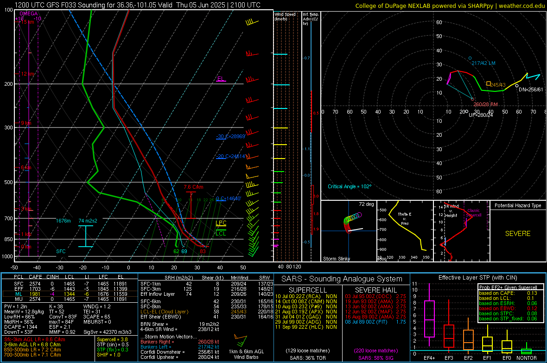This screenshot has width=547, height=363.
Task: Click the 08 Jul 89 00Z (PIT) hail analogue
Action: click(x=375, y=322)
